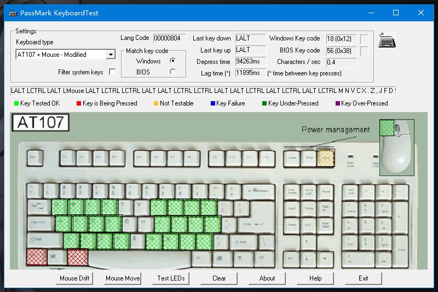Click the yellow-hatched Power key

pyautogui.click(x=325, y=158)
